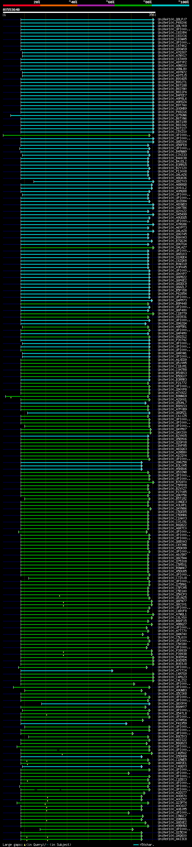
Task: Open the UniRef100_Q6EUX4 hit label
Action: [172, 142]
